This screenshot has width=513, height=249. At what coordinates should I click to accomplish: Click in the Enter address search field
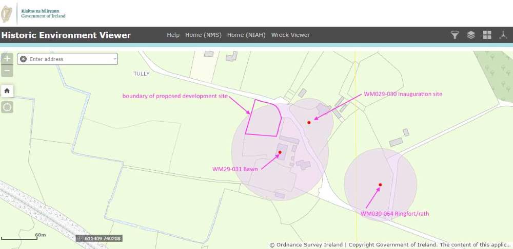click(69, 59)
